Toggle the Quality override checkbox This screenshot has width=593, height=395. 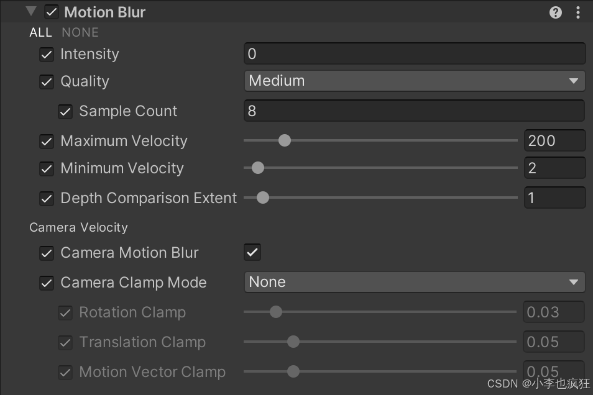point(47,81)
